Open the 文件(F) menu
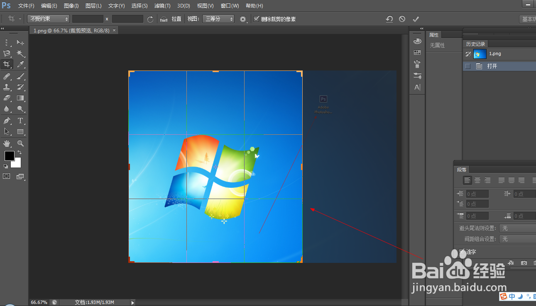Image resolution: width=536 pixels, height=306 pixels. point(26,6)
